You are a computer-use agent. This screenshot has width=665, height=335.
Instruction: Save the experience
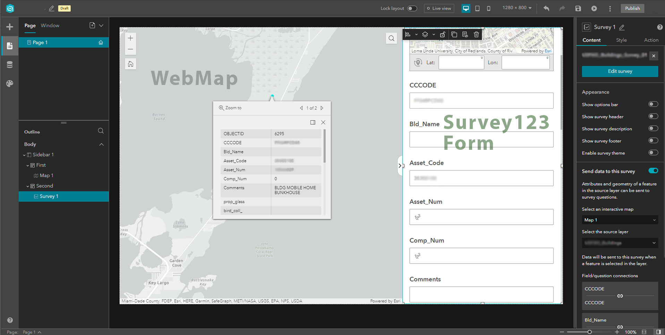tap(578, 8)
